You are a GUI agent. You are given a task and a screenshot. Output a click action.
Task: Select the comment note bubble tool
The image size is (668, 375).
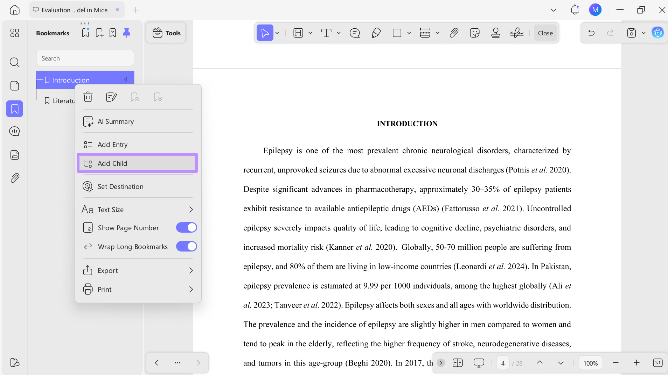point(355,33)
